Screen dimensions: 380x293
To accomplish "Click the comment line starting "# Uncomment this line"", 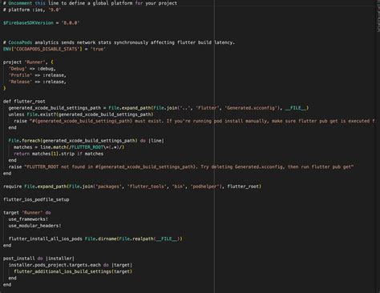I will click(x=90, y=3).
